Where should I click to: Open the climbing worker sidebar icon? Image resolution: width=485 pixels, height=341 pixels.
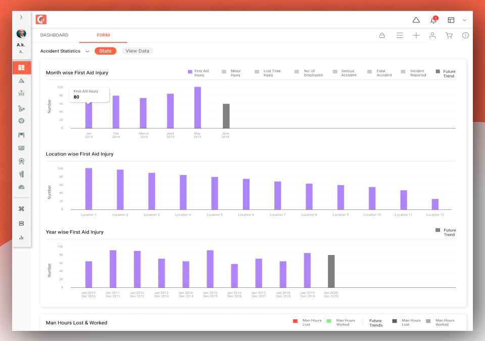point(21,174)
